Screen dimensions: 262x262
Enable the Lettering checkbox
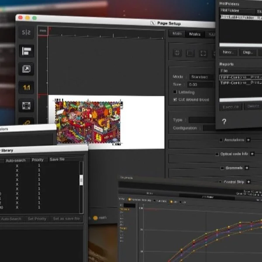pyautogui.click(x=175, y=92)
